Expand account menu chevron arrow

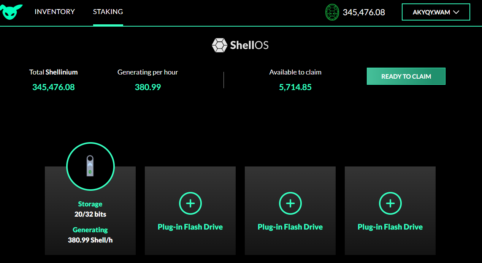coord(457,12)
